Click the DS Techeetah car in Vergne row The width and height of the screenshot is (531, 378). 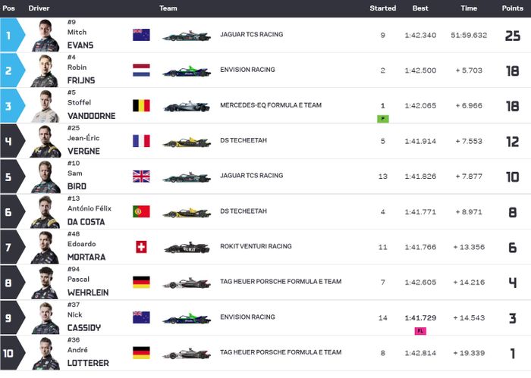coord(187,142)
